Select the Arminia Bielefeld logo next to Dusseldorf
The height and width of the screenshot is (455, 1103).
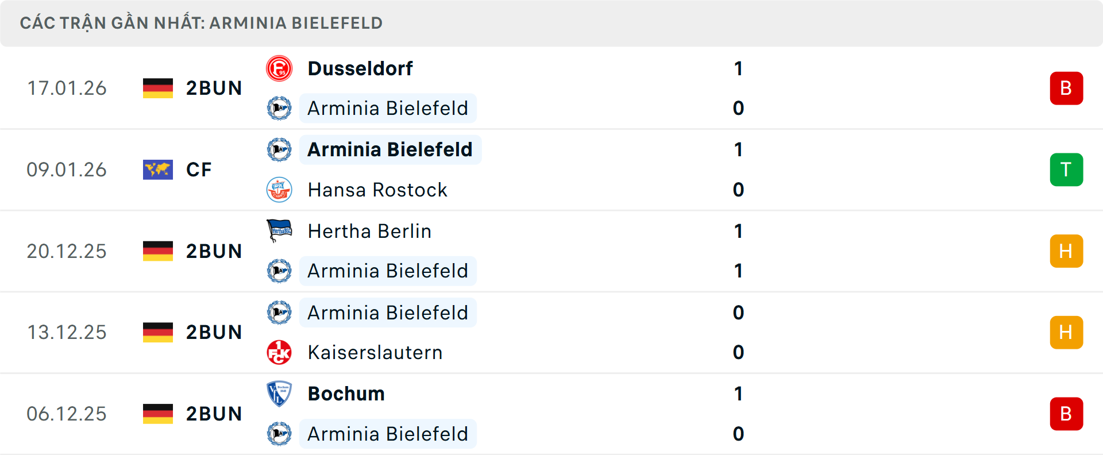pos(280,108)
